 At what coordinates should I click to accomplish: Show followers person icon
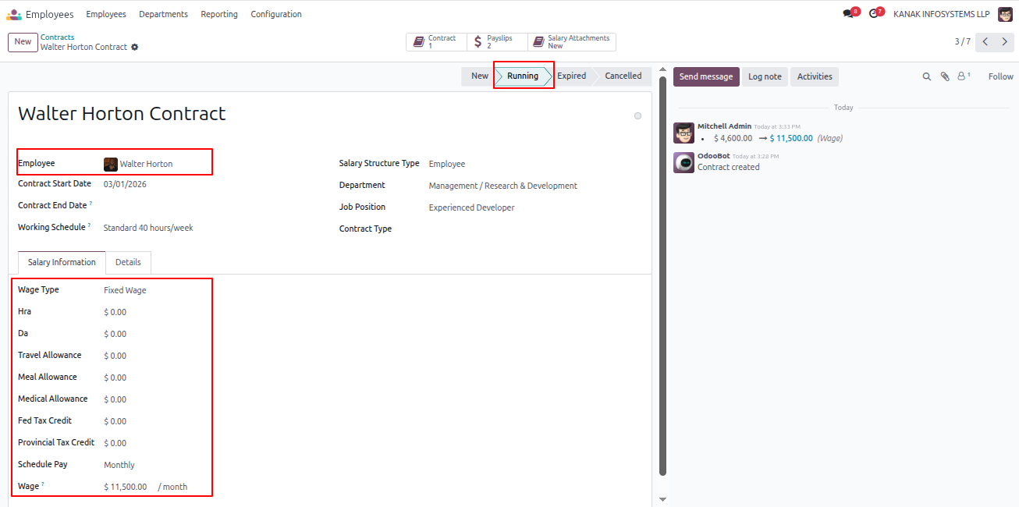964,76
